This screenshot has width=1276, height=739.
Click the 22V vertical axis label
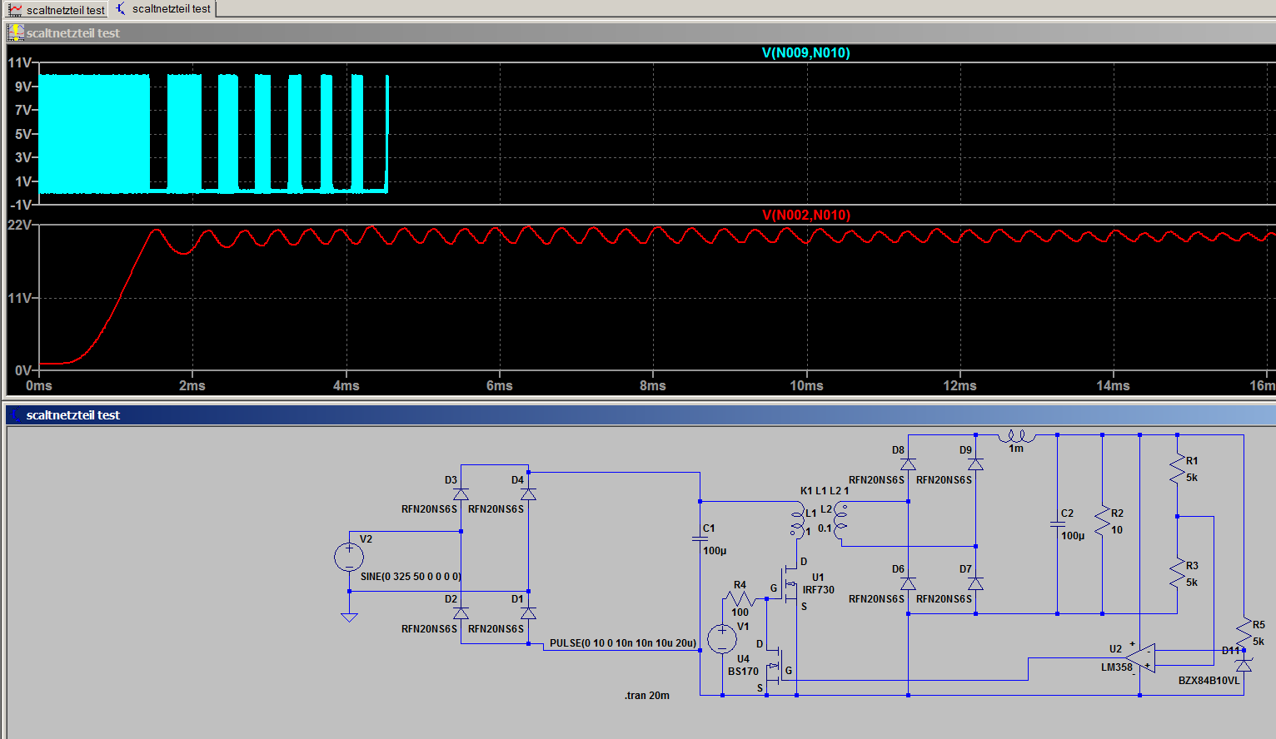(19, 225)
